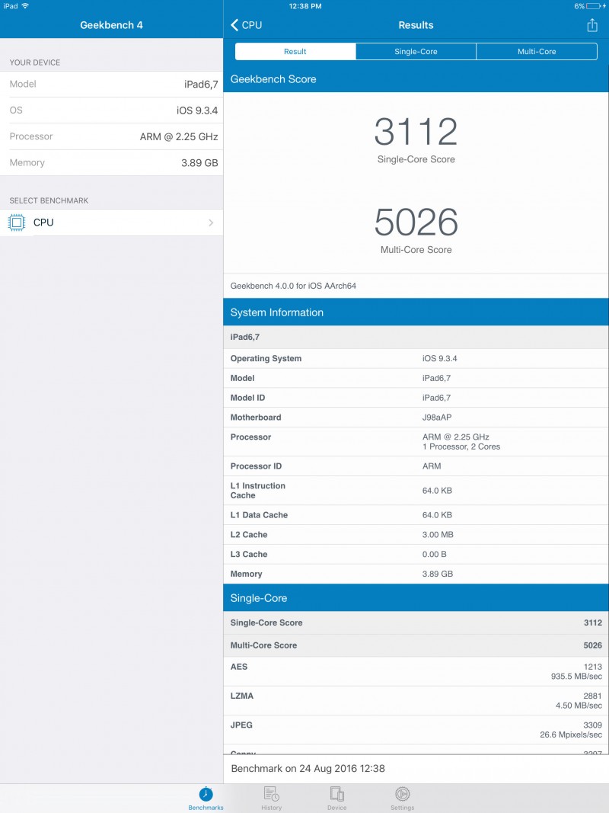Select the L2 Cache 3.00 MB row
Image resolution: width=609 pixels, height=813 pixels.
416,535
